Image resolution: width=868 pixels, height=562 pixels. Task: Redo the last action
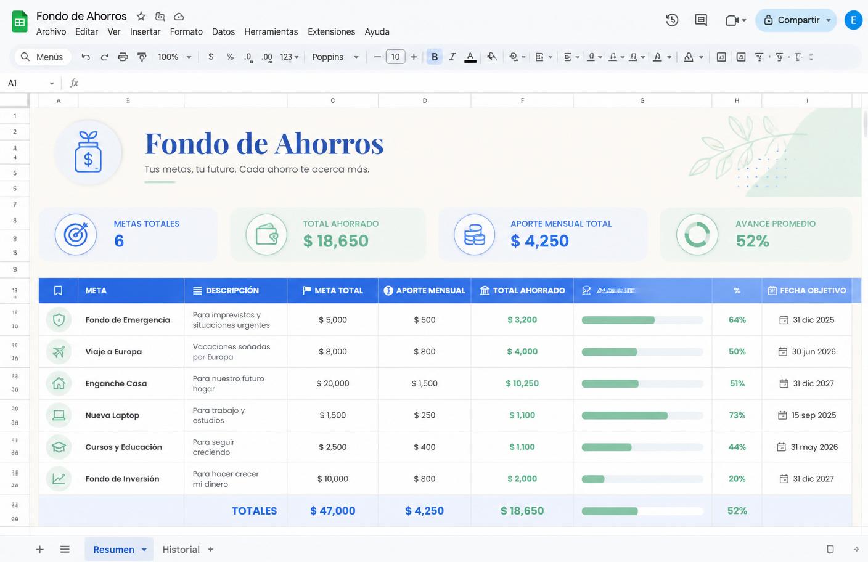click(x=104, y=57)
